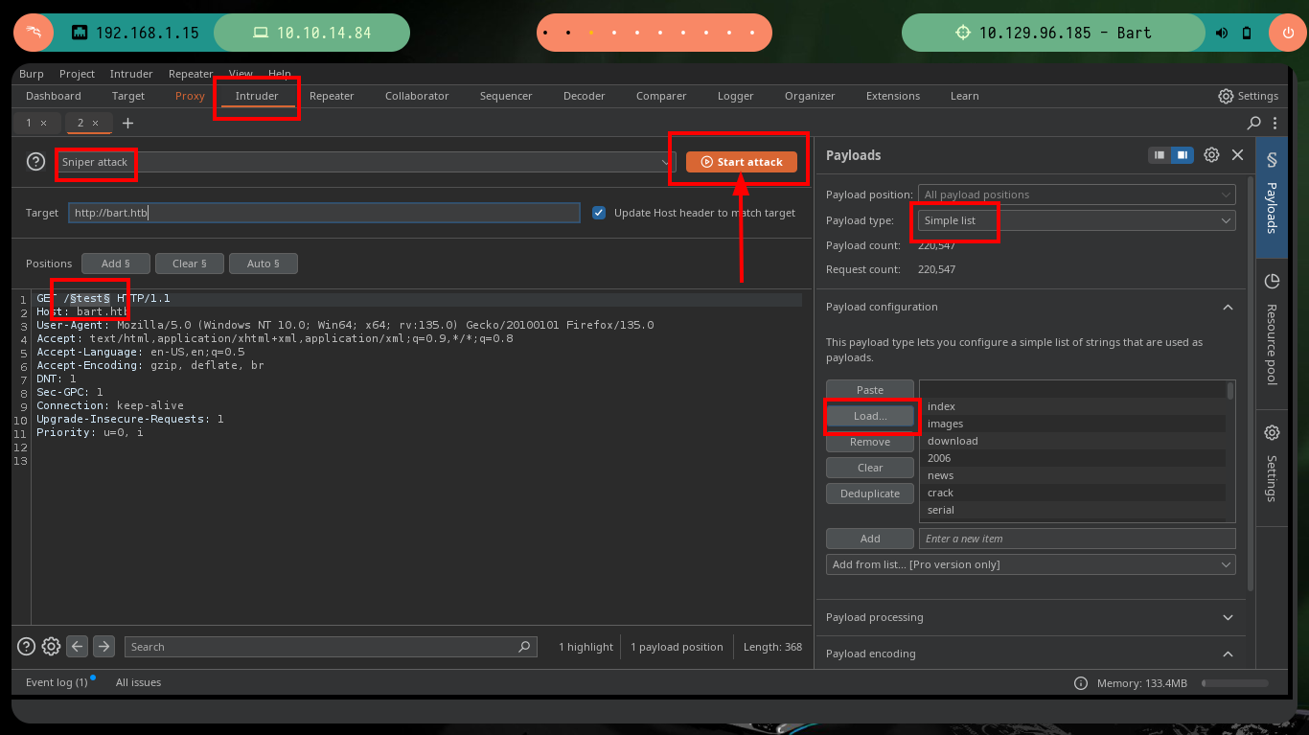Open the Sniper attack type dropdown
The width and height of the screenshot is (1309, 735).
coord(365,162)
